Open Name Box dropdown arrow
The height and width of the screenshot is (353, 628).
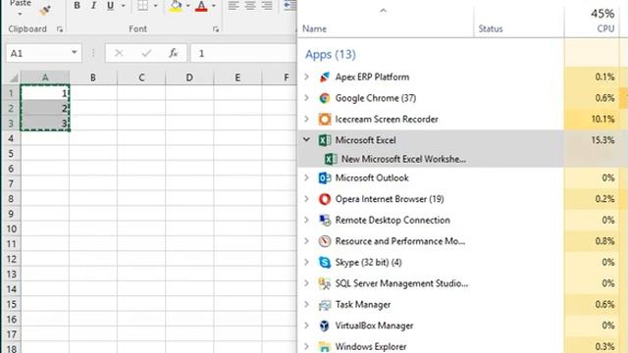75,53
